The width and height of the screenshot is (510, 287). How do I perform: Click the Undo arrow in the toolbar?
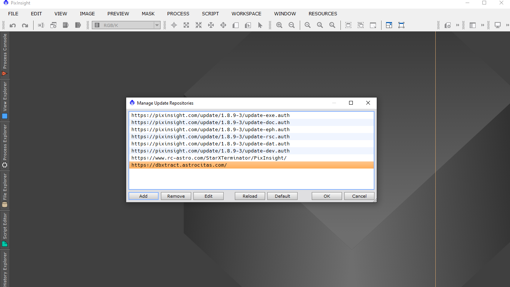(13, 25)
